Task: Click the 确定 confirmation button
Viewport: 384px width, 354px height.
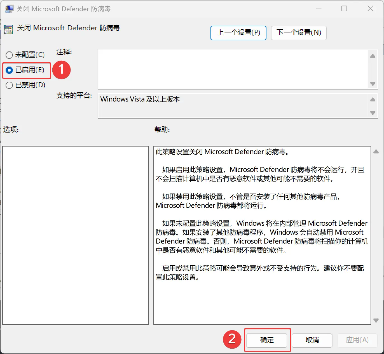Action: point(266,340)
